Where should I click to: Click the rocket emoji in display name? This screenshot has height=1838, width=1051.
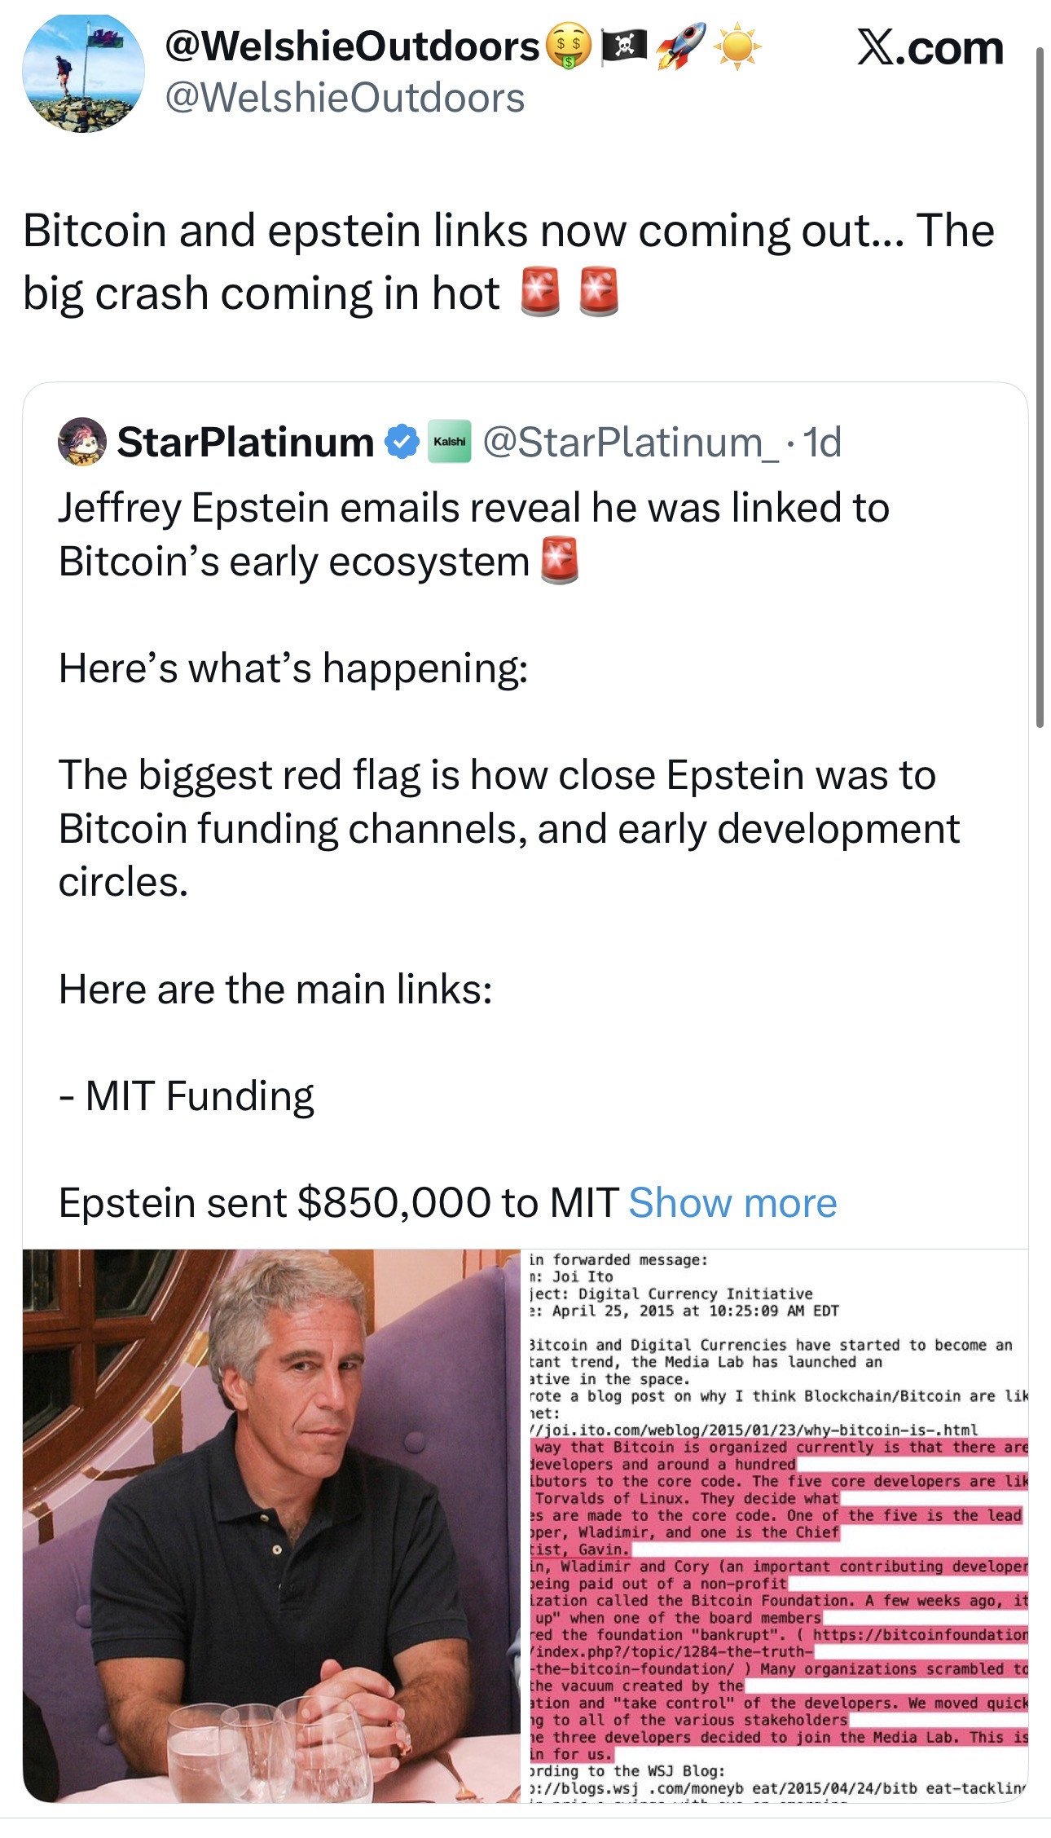click(680, 46)
